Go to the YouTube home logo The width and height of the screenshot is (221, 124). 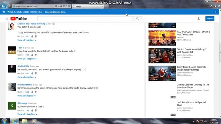(x=18, y=19)
